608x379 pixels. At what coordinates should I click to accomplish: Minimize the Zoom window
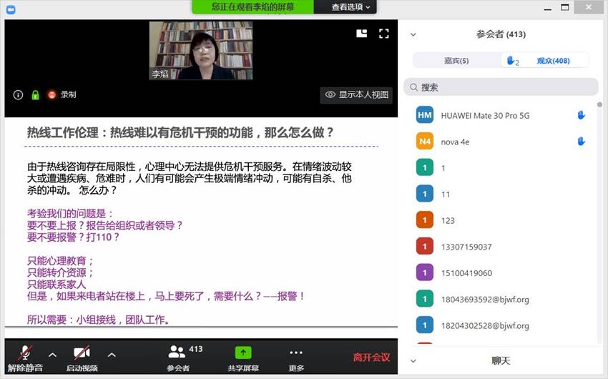coord(547,8)
